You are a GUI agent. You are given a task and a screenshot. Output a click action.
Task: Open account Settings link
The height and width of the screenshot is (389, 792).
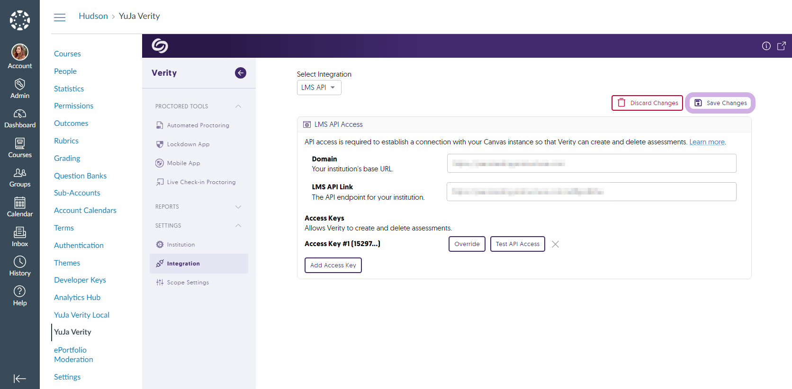click(x=67, y=377)
